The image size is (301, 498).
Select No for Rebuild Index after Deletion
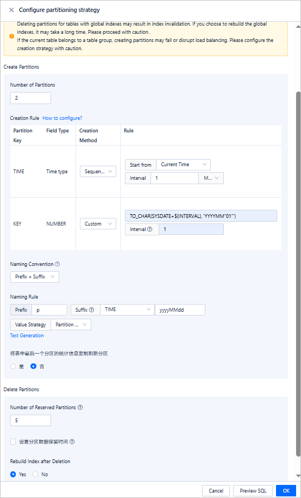tap(35, 474)
